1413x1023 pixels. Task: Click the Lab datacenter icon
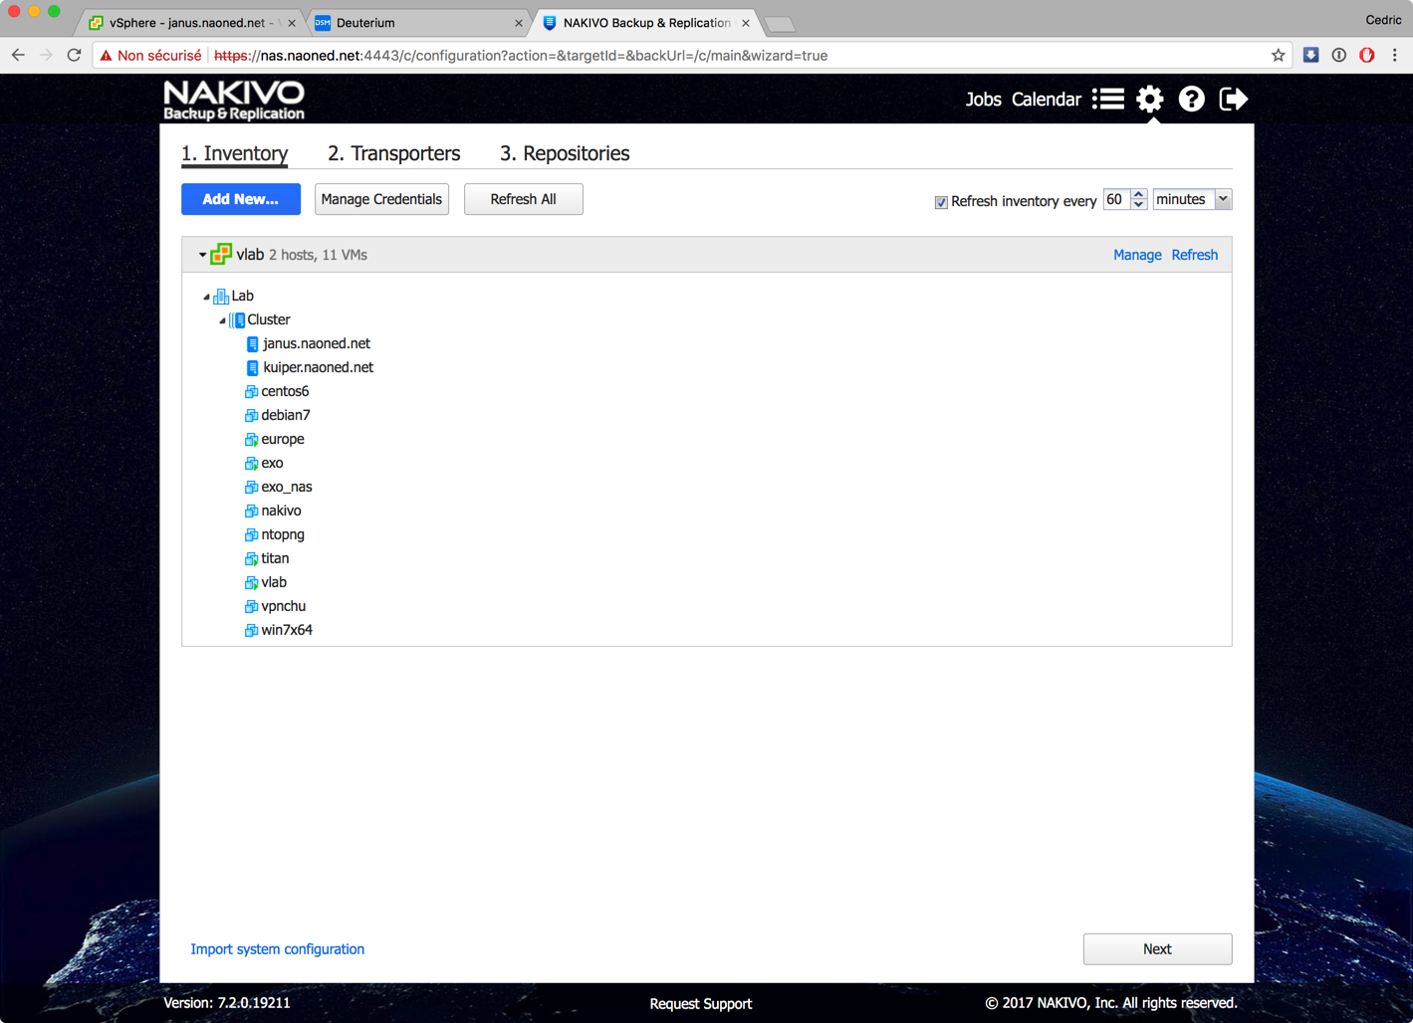point(221,297)
